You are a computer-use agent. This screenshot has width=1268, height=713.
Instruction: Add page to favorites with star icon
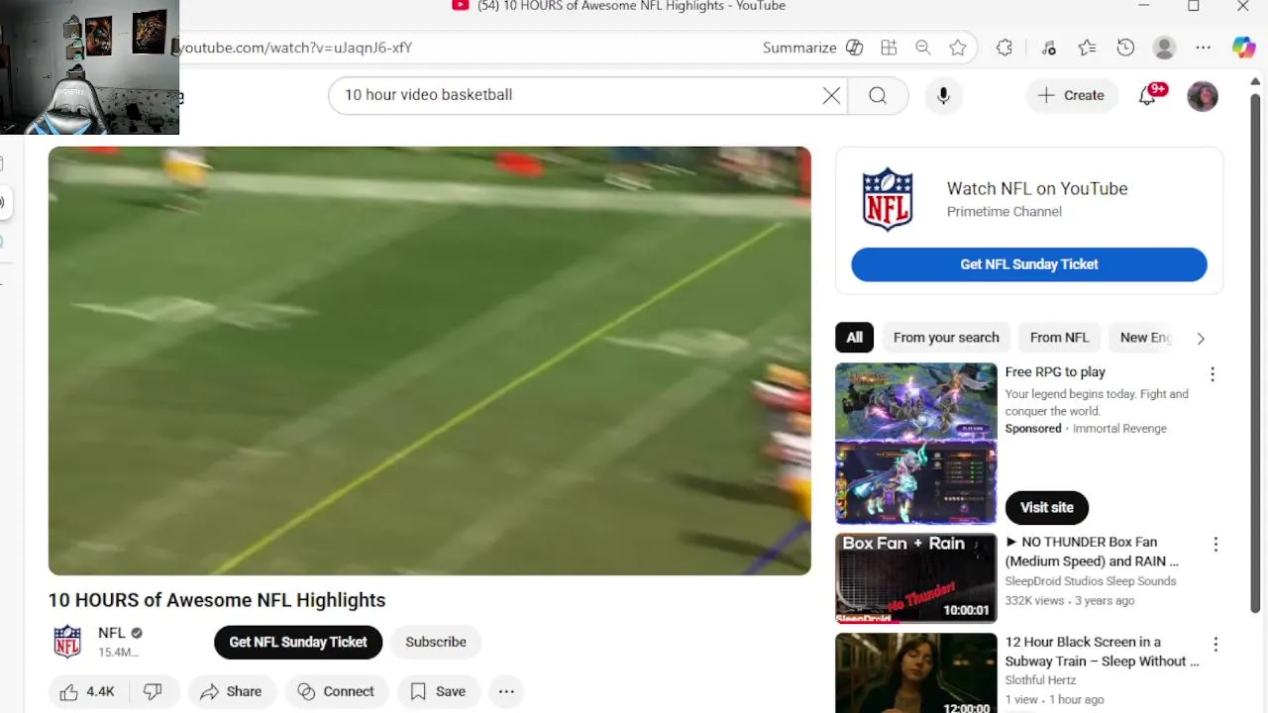click(x=958, y=48)
